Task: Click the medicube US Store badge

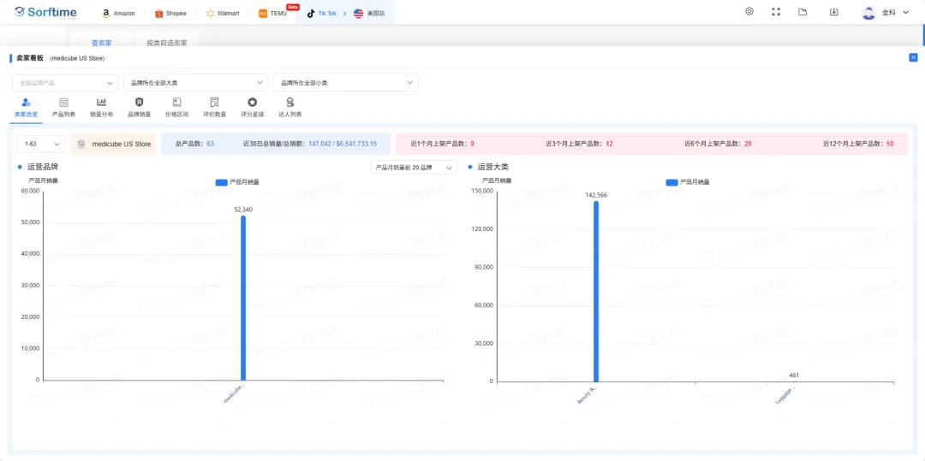Action: tap(113, 144)
